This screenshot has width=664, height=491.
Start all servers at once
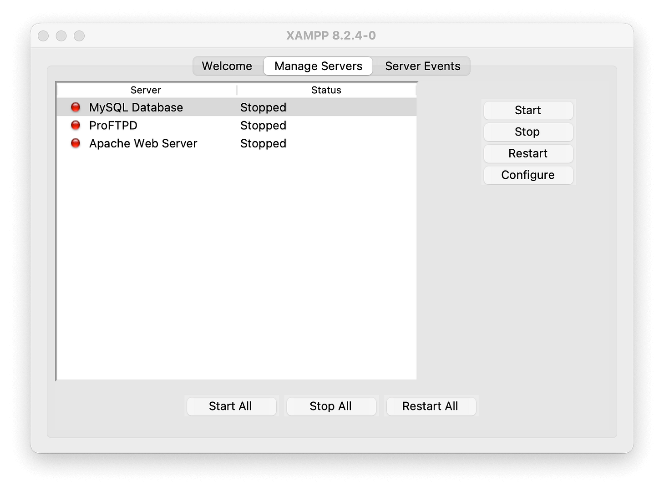[231, 406]
